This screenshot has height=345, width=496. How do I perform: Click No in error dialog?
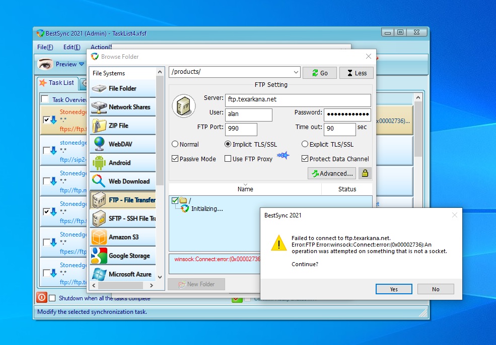436,289
